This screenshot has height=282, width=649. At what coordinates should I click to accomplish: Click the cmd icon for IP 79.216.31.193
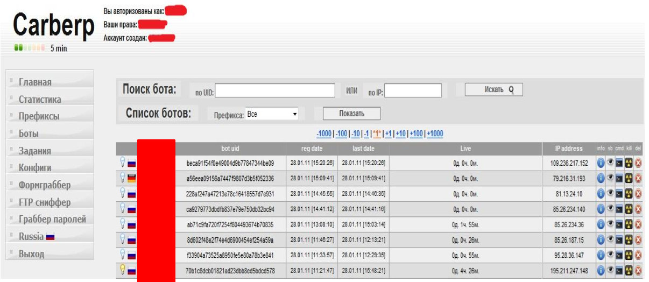620,178
